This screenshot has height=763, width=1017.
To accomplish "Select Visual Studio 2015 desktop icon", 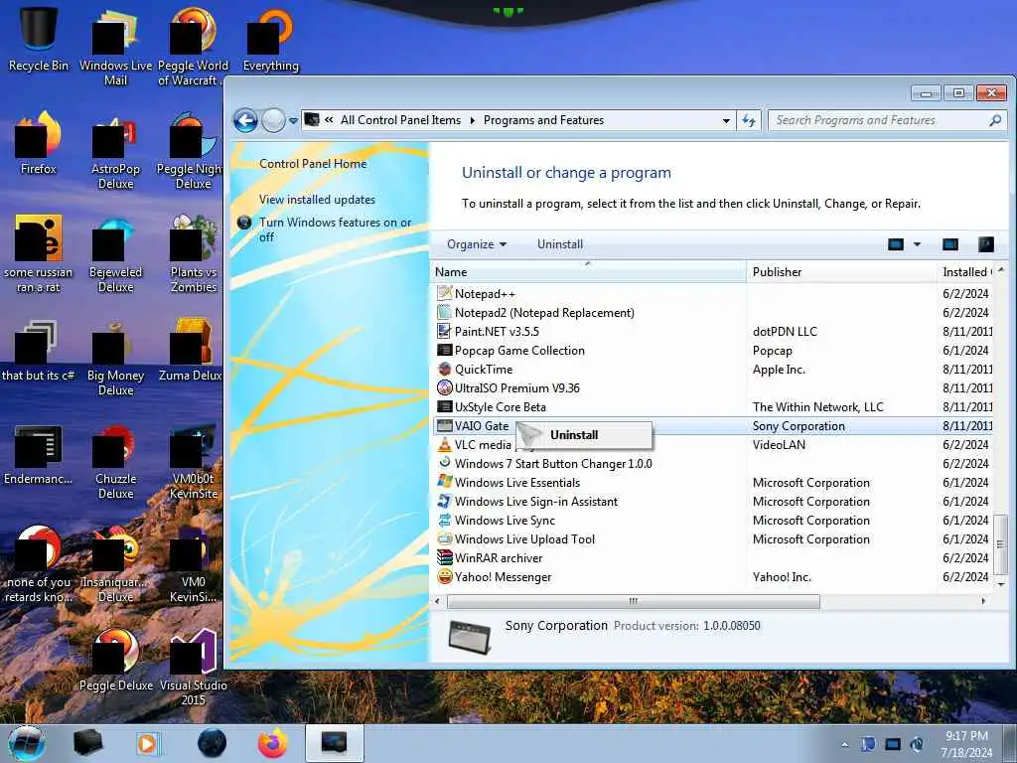I will click(x=194, y=665).
